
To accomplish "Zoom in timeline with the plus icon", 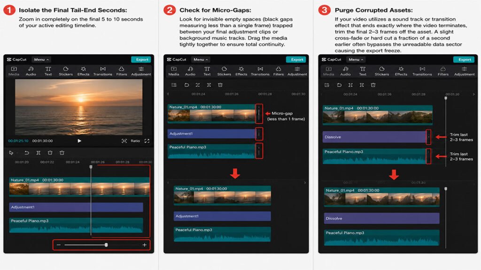I will [145, 245].
